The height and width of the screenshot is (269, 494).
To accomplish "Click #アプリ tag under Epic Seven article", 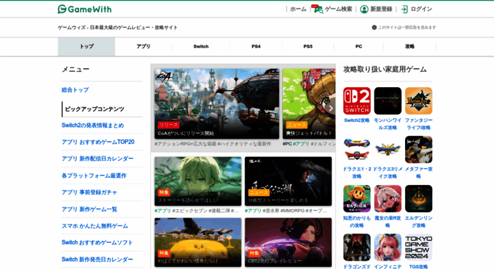I will [163, 210].
